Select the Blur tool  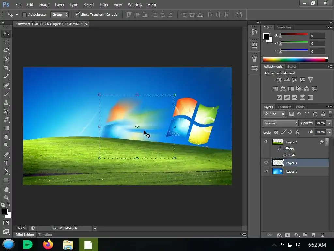click(x=6, y=137)
